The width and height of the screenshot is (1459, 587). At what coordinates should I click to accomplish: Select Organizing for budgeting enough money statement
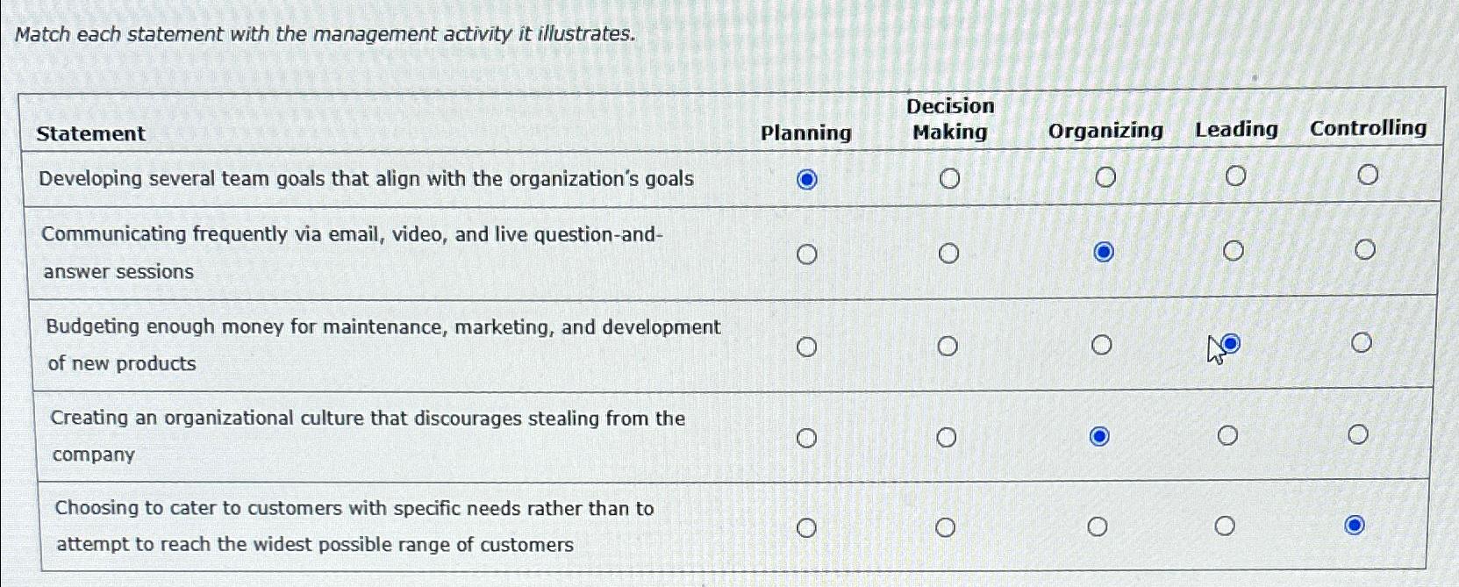point(1102,343)
